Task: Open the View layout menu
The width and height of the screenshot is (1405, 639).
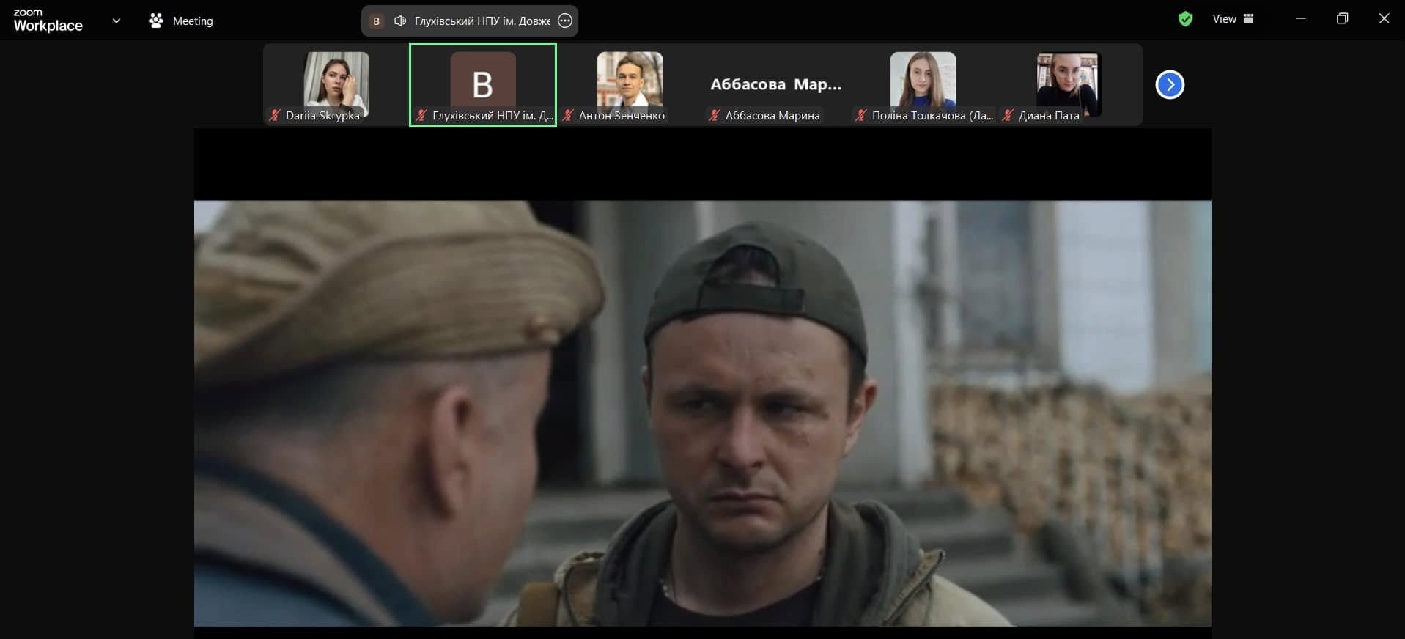Action: 1233,19
